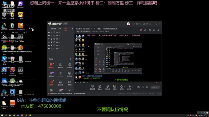Open the hamburger menu in title bar
Viewport: 209px width, 117px height.
pyautogui.click(x=150, y=24)
